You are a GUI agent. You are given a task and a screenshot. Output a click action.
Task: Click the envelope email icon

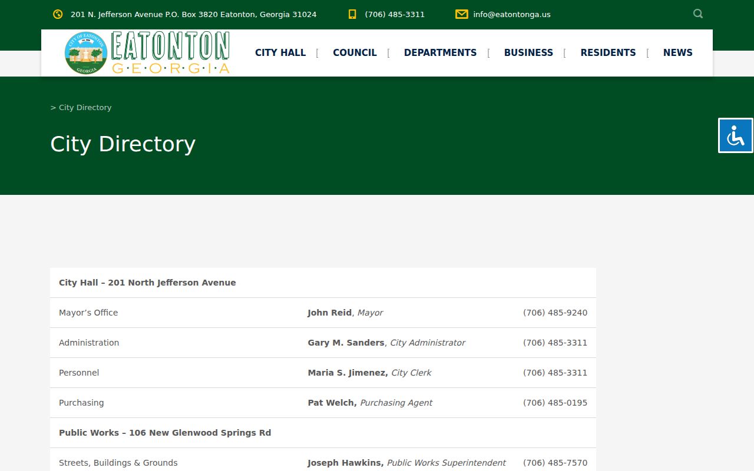[x=462, y=14]
